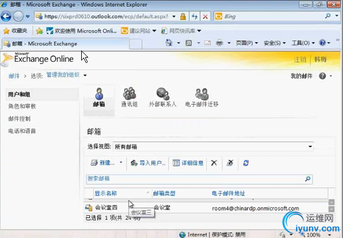This screenshot has width=343, height=238.
Task: Click the blue refresh list icon
Action: (246, 163)
